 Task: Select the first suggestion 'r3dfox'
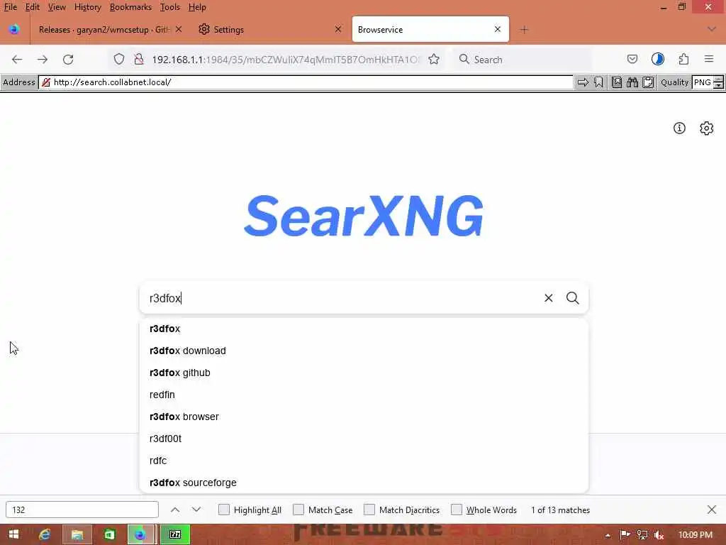pyautogui.click(x=364, y=329)
